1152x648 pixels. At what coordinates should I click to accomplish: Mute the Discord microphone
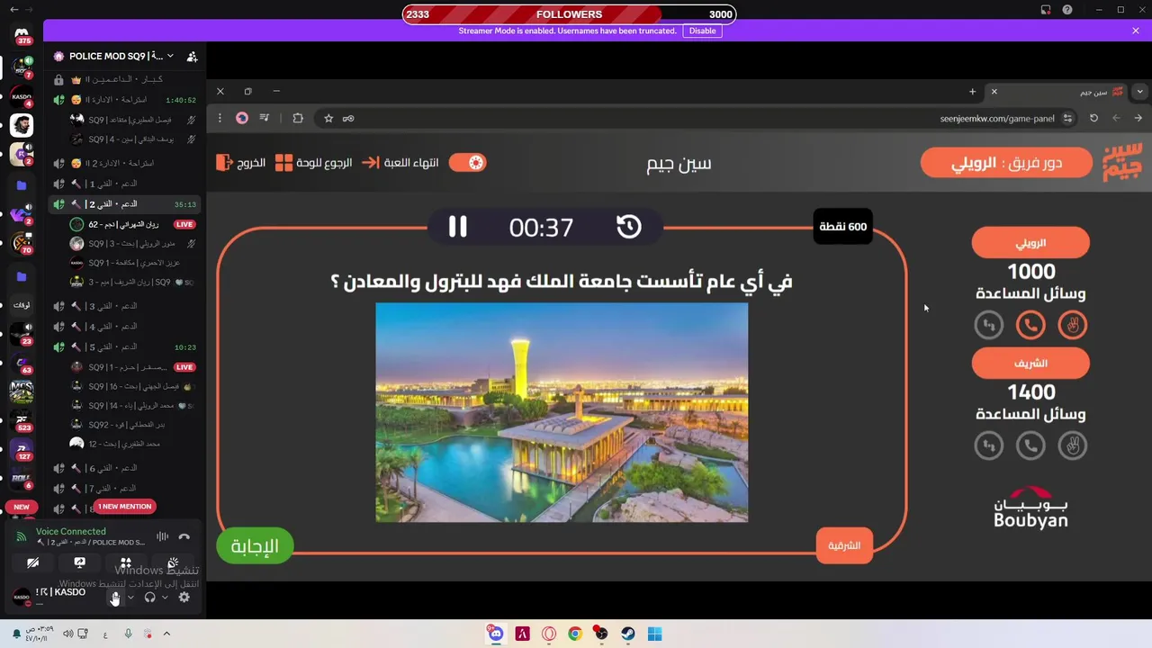115,598
